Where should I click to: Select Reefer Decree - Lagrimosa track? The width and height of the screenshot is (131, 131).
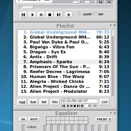[x=64, y=72]
